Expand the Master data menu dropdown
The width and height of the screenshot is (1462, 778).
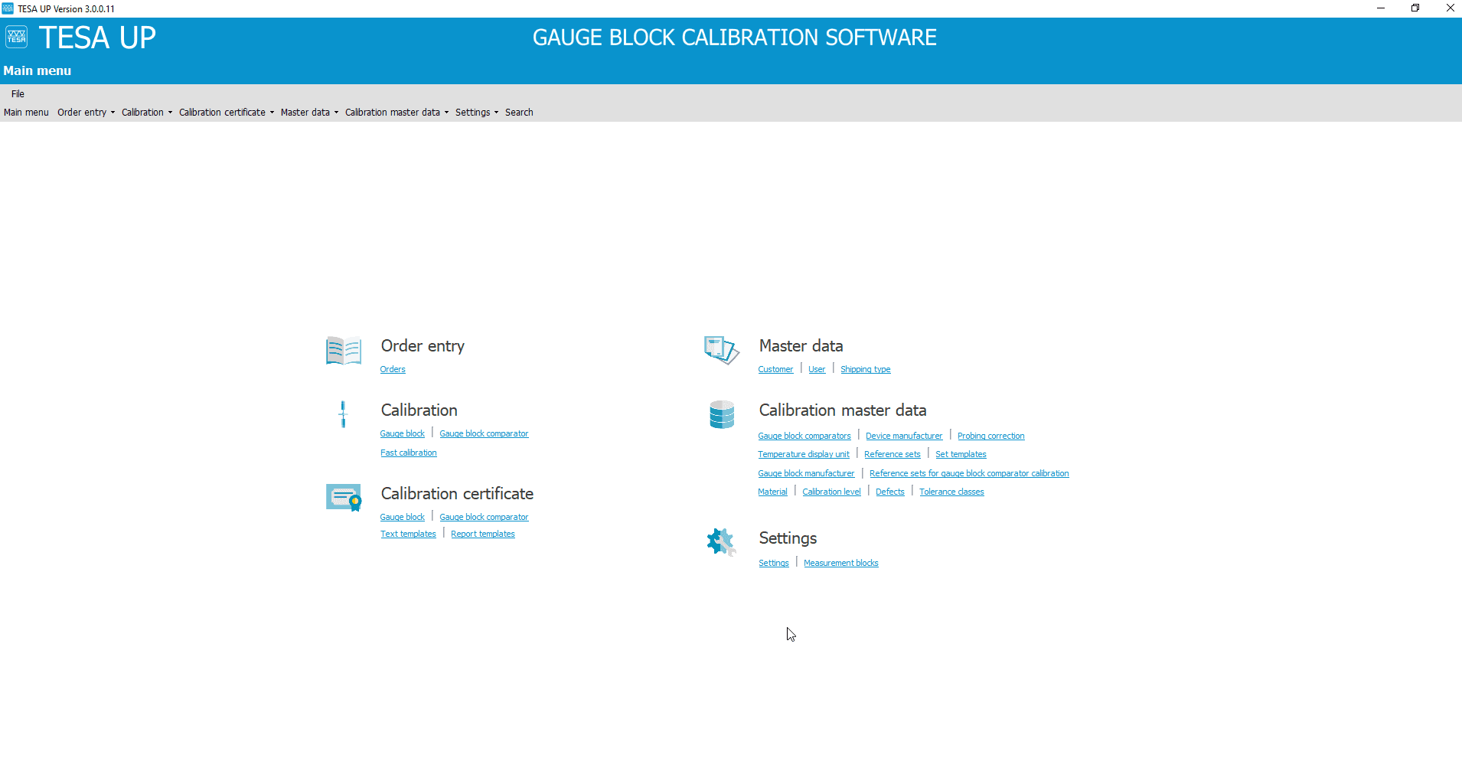point(305,112)
